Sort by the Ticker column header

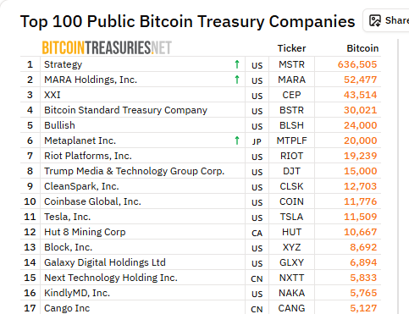(x=291, y=48)
